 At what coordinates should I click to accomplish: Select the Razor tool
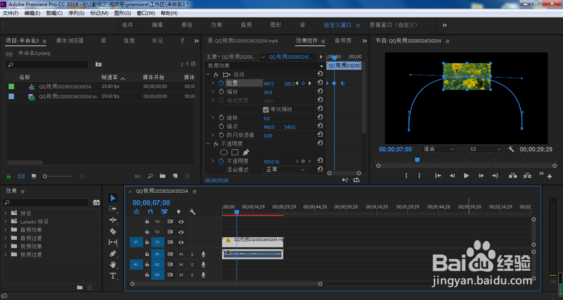[113, 231]
